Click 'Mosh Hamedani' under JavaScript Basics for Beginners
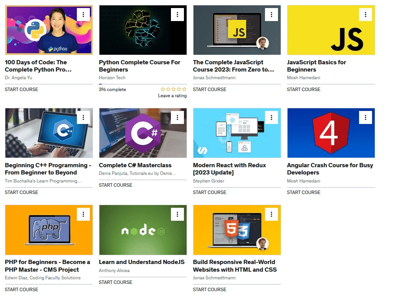The width and height of the screenshot is (395, 295). [x=304, y=78]
